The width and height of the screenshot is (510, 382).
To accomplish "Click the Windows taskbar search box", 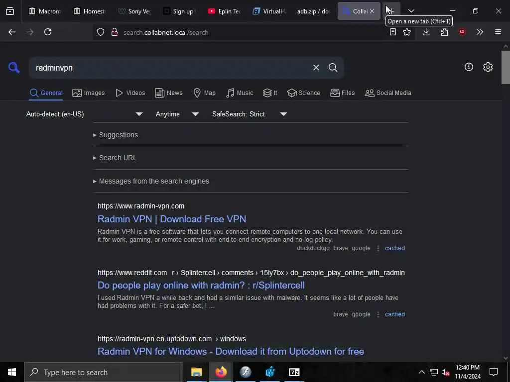I will pos(104,372).
